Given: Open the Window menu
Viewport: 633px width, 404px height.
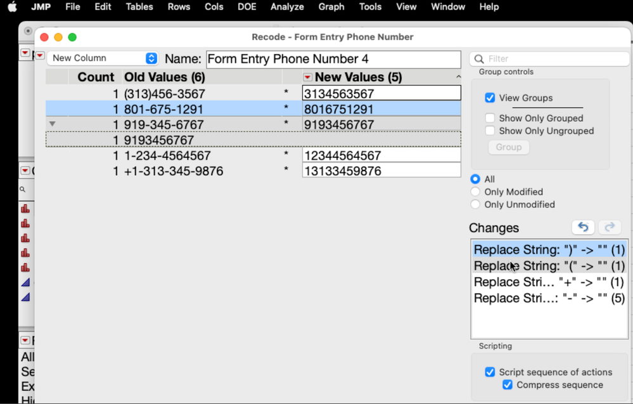Looking at the screenshot, I should [x=448, y=7].
